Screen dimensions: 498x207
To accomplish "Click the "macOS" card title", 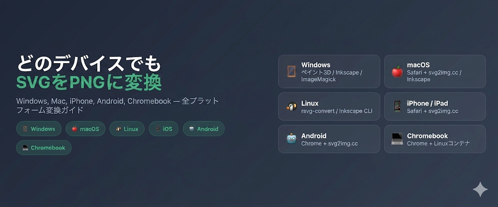I will pyautogui.click(x=418, y=65).
